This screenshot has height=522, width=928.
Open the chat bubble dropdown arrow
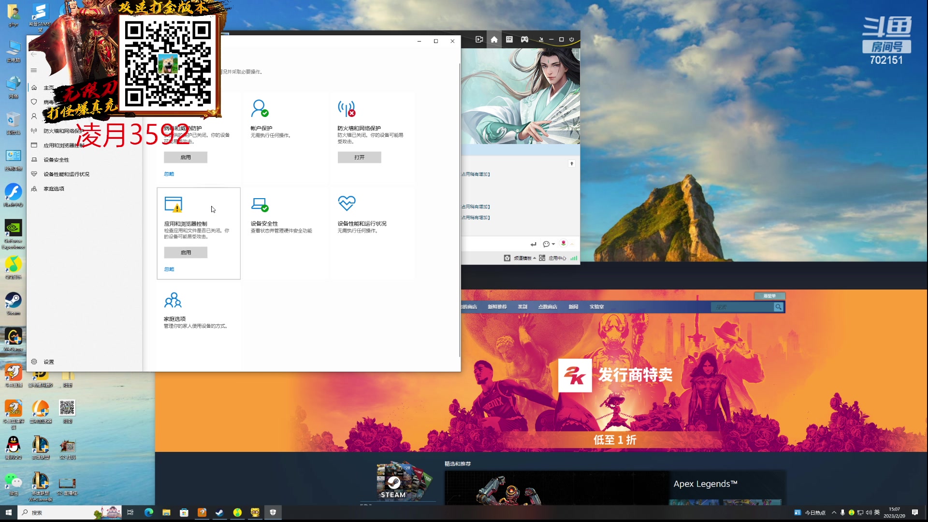tap(553, 244)
